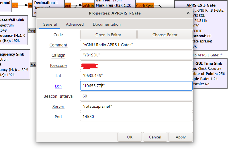Edit the Port field showing 14580
Image resolution: width=229 pixels, height=151 pixels.
pyautogui.click(x=136, y=117)
